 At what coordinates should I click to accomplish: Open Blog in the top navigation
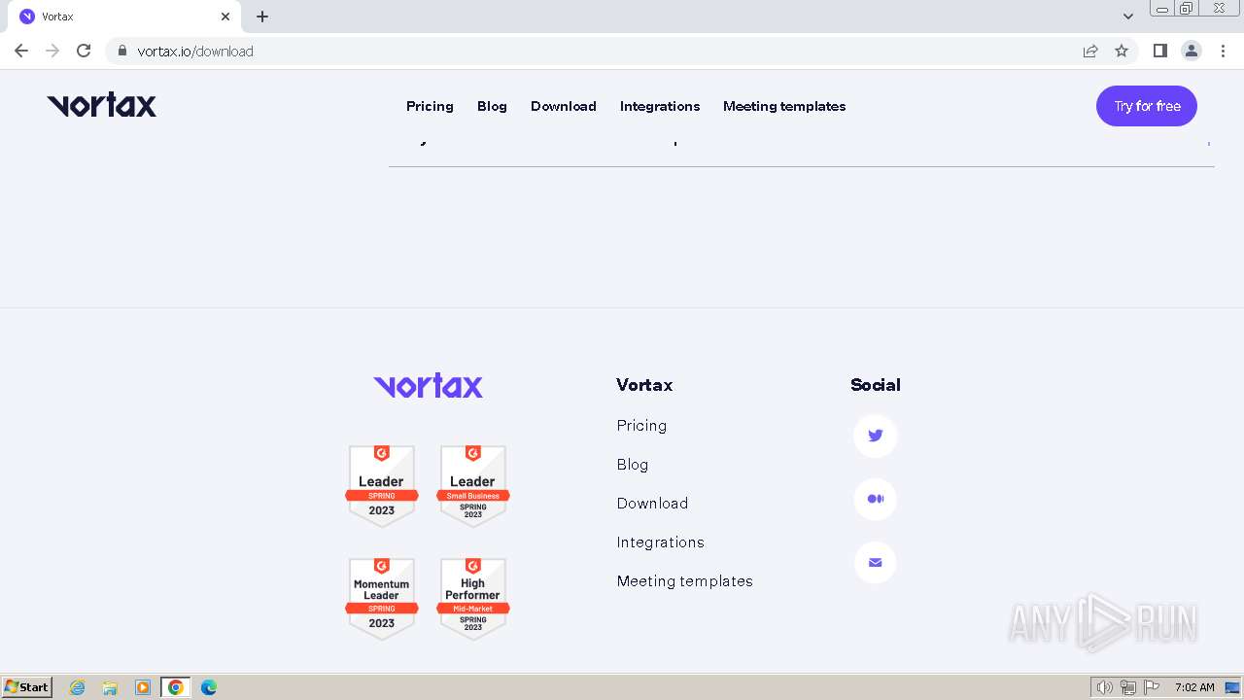[492, 106]
